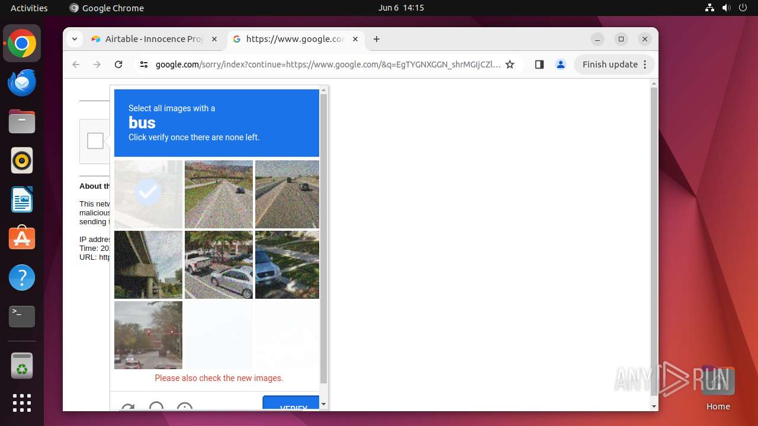Screen dimensions: 758x426
Task: Launch Thunderbird mail from the dock
Action: click(22, 82)
